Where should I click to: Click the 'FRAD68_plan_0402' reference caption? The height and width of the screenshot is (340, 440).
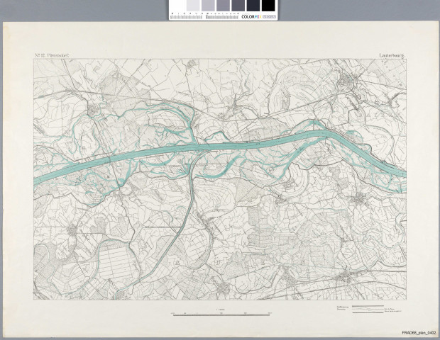pos(418,332)
